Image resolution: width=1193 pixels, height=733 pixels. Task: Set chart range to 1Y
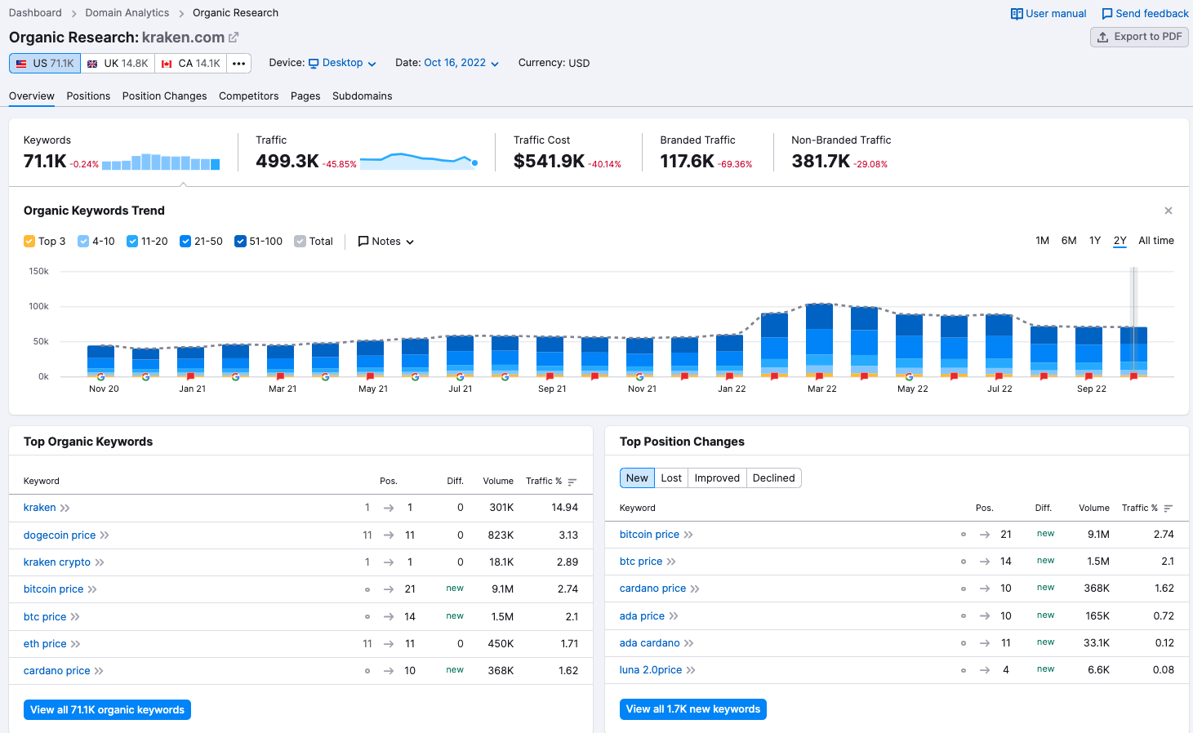coord(1095,241)
